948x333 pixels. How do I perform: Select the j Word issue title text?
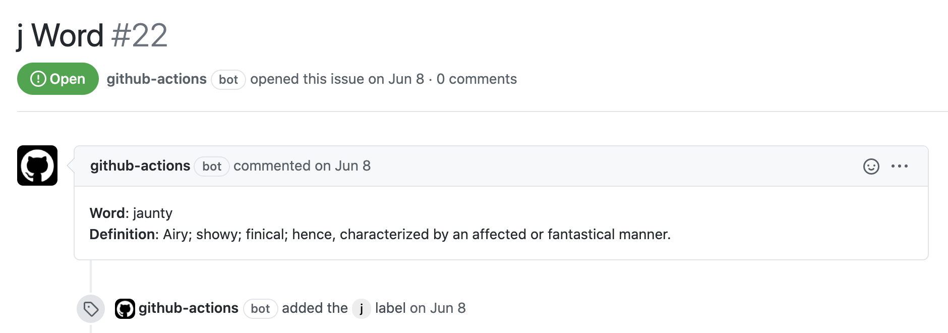(58, 34)
